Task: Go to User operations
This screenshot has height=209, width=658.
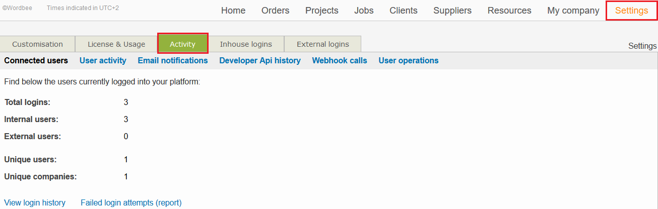Action: [408, 60]
